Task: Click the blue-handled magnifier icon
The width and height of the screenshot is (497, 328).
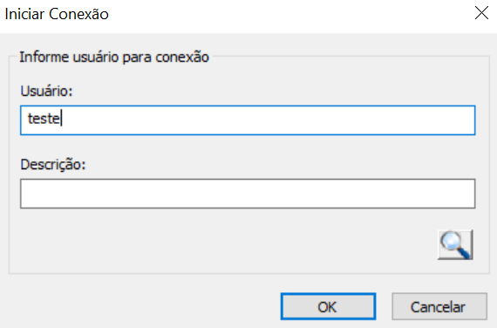Action: click(x=455, y=244)
